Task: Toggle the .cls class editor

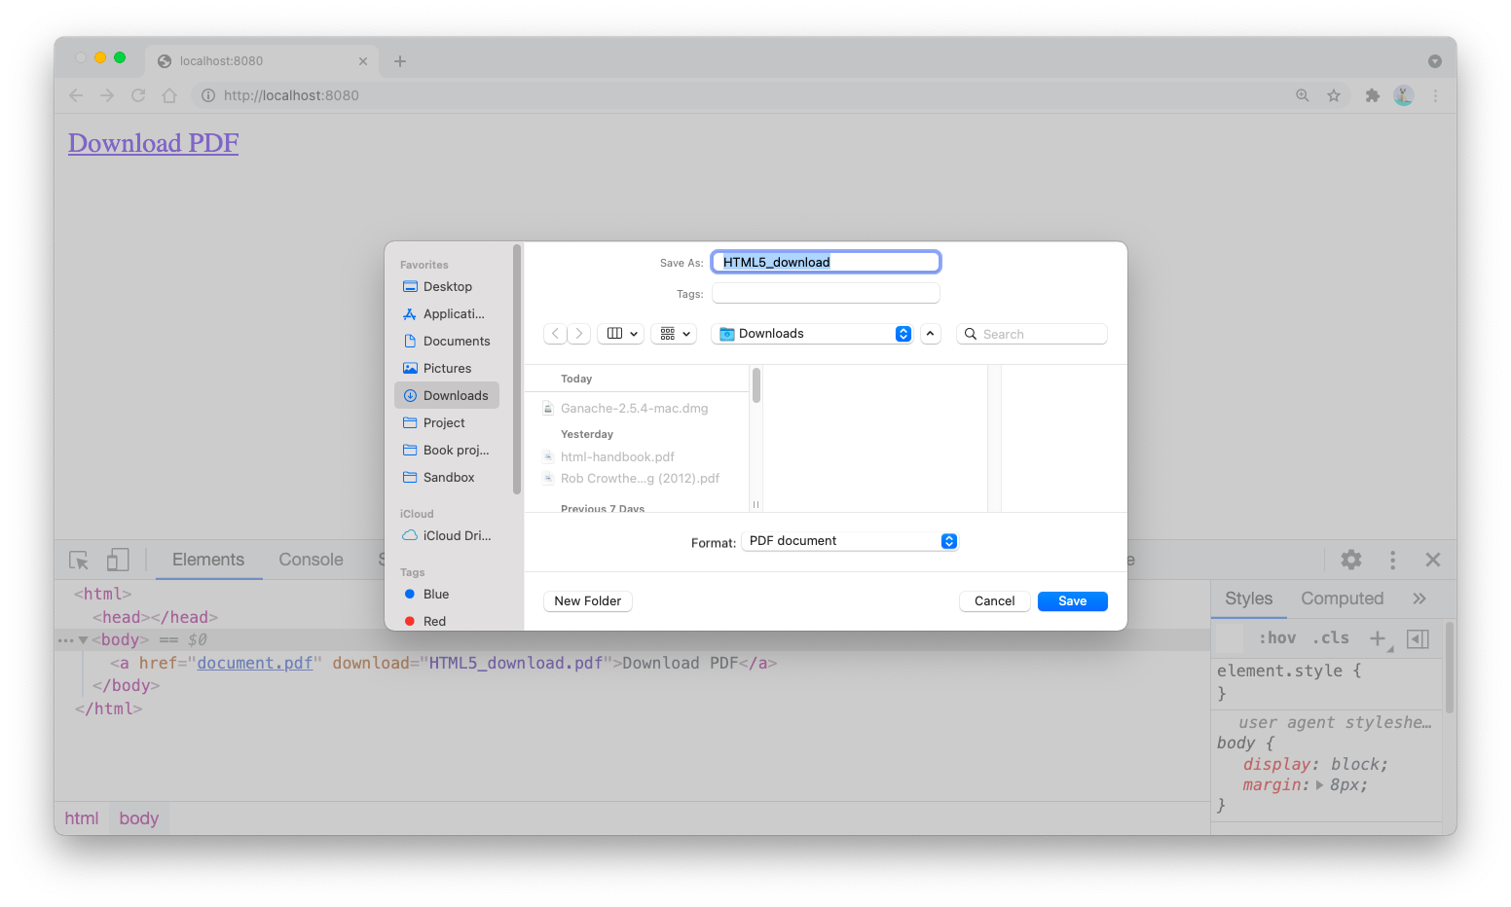Action: tap(1331, 638)
